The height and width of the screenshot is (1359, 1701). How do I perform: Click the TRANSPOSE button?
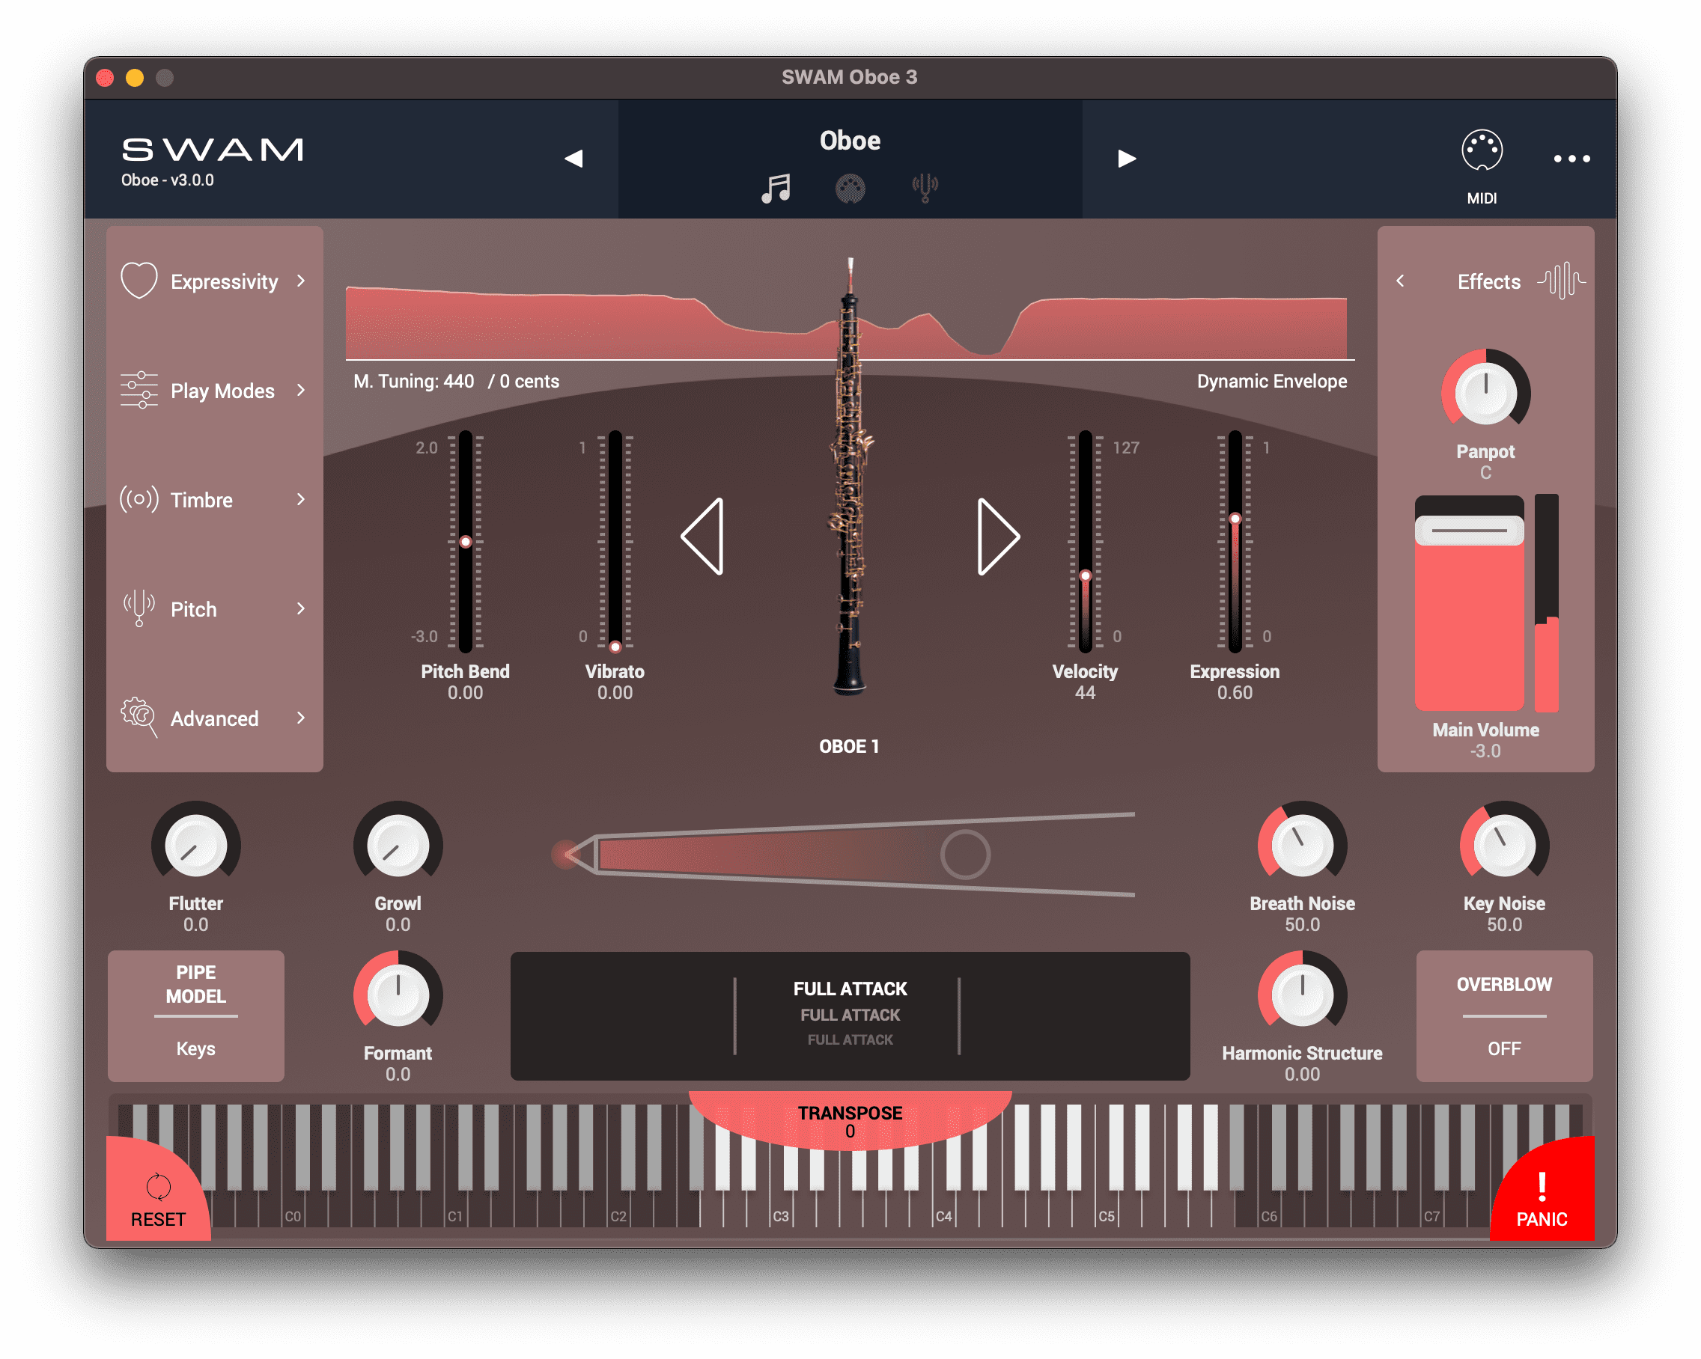tap(850, 1120)
